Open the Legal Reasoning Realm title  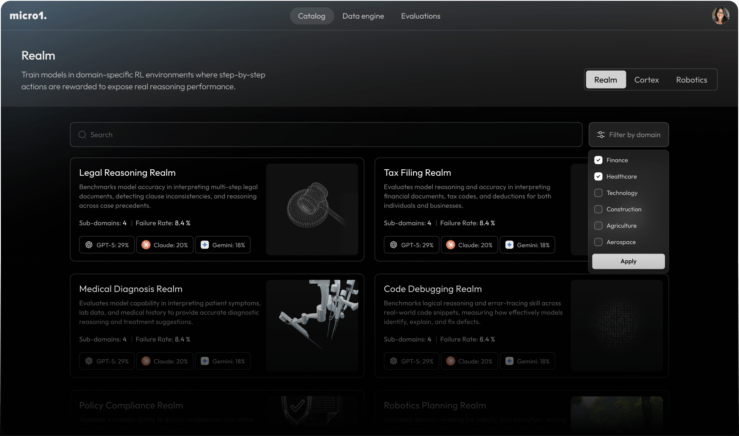click(x=127, y=173)
